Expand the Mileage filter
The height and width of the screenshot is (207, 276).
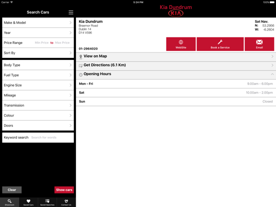coord(38,95)
